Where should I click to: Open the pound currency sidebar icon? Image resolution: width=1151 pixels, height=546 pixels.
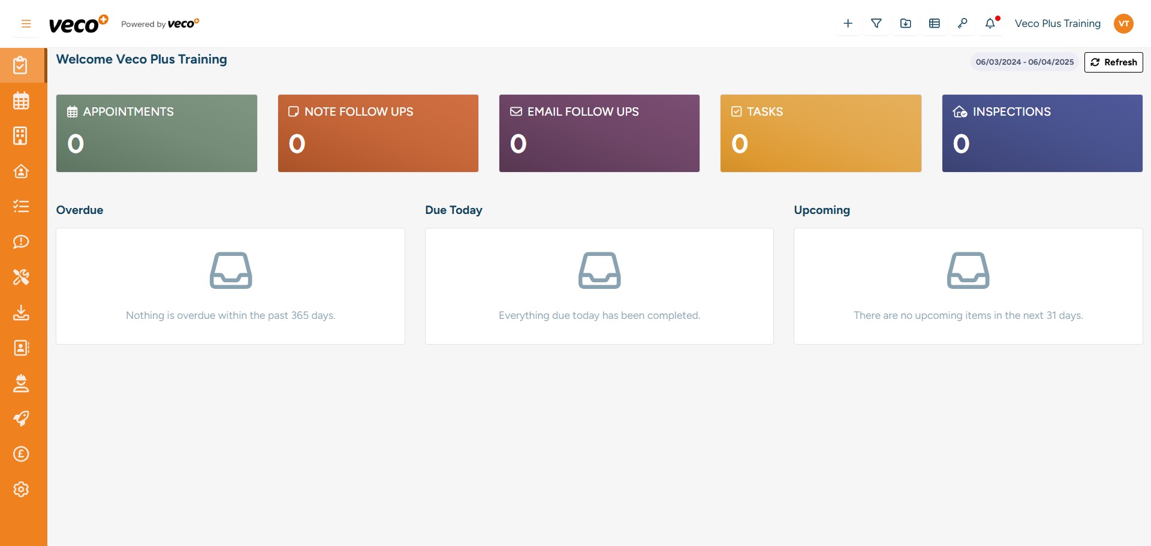(21, 454)
